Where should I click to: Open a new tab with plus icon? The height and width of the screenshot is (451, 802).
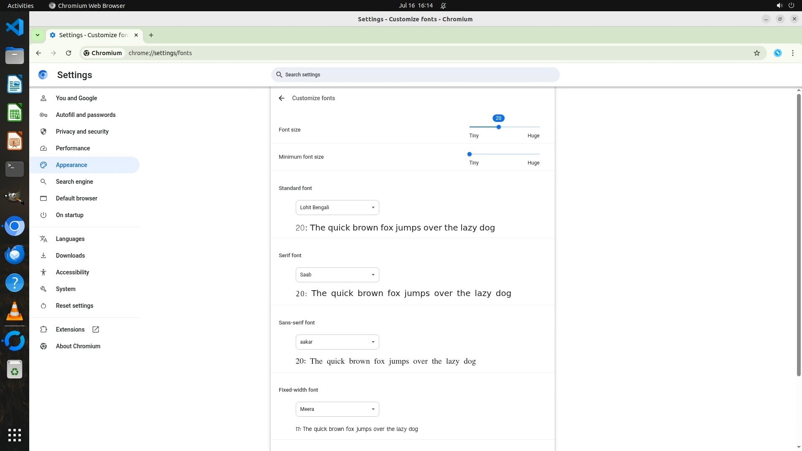151,35
